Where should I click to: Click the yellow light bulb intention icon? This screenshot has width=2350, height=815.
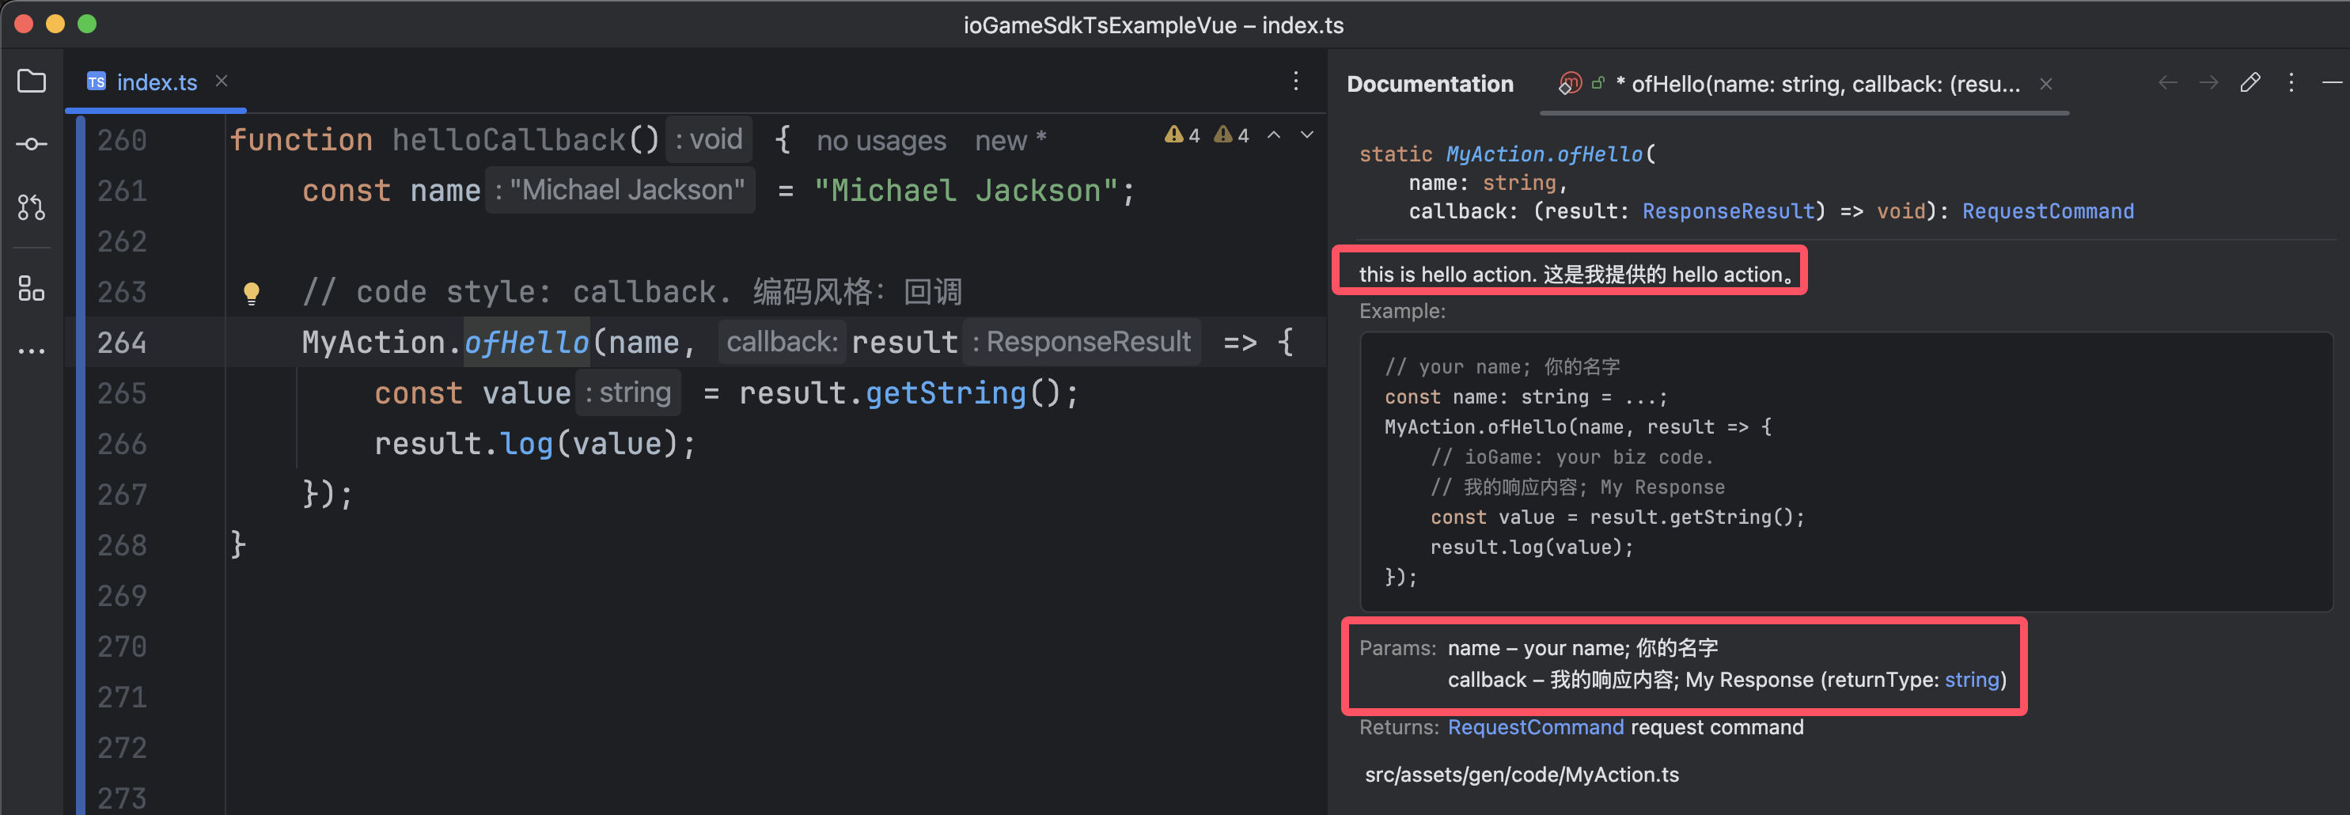point(252,293)
